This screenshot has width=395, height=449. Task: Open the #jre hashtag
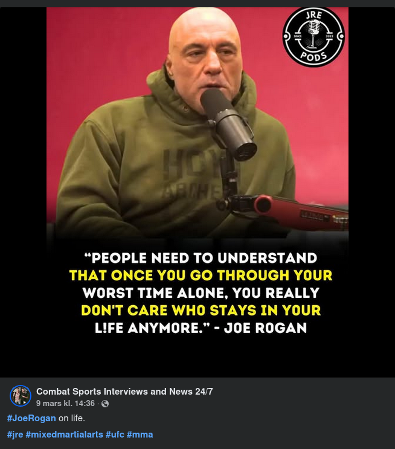click(x=15, y=434)
